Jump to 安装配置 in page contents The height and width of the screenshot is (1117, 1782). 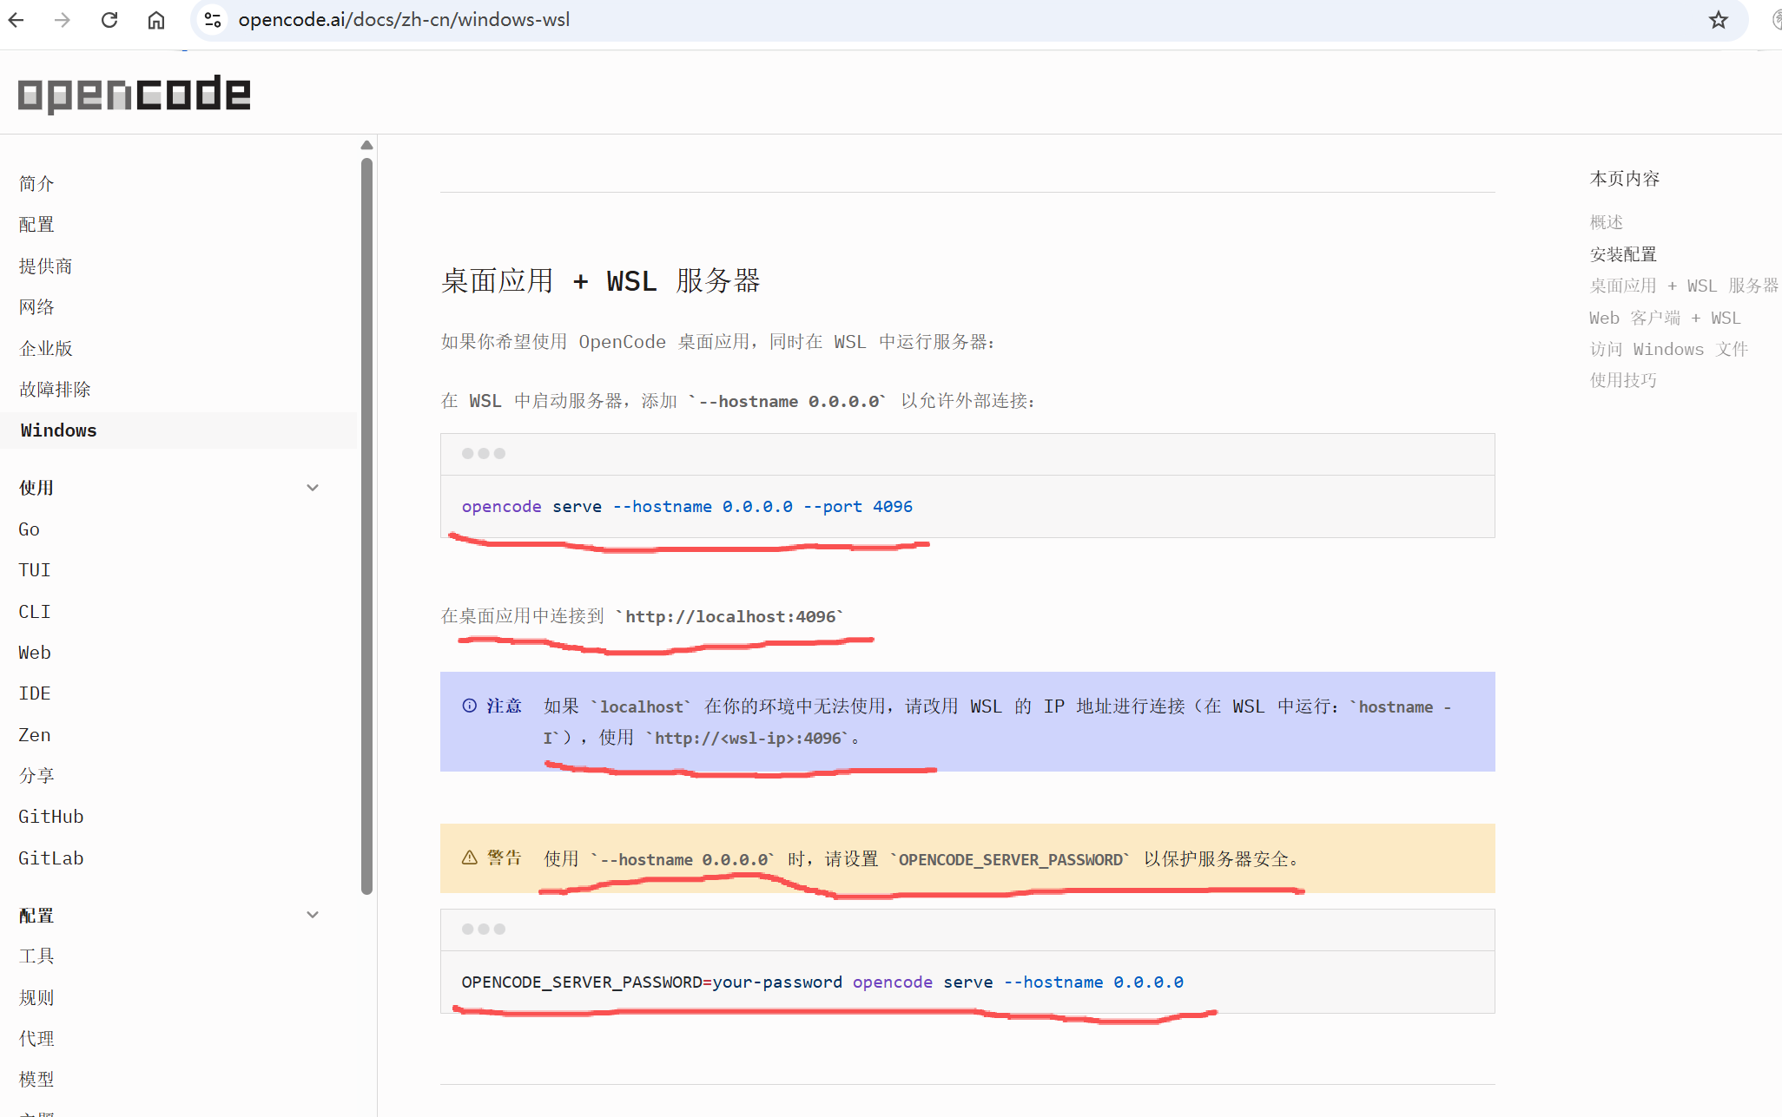(x=1623, y=254)
